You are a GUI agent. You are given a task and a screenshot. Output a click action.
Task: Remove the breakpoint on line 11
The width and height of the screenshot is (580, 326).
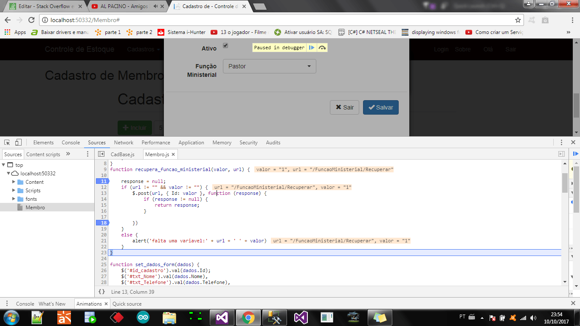[102, 181]
